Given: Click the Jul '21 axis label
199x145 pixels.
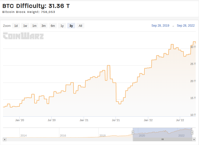Looking at the screenshot, I should tap(116, 120).
